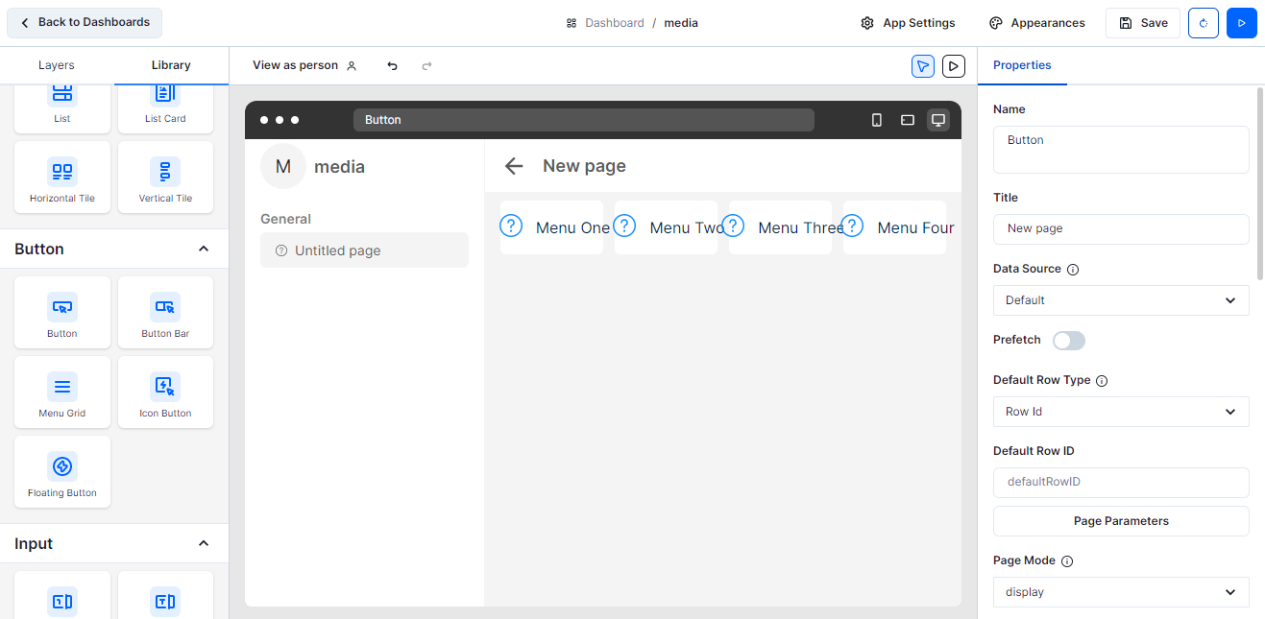Screen dimensions: 1265x619
Task: Go back to Dashboards
Action: coord(85,22)
